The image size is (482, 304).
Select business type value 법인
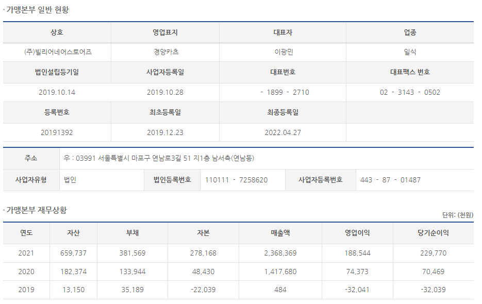70,180
